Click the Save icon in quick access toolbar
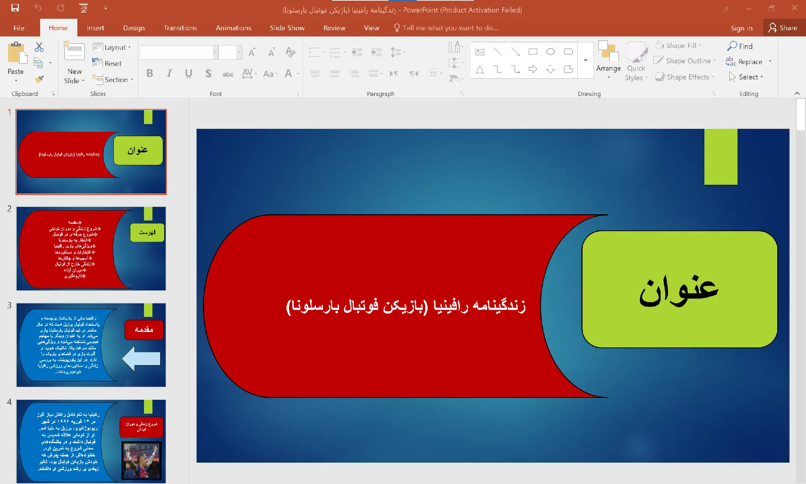Image resolution: width=806 pixels, height=484 pixels. (15, 8)
